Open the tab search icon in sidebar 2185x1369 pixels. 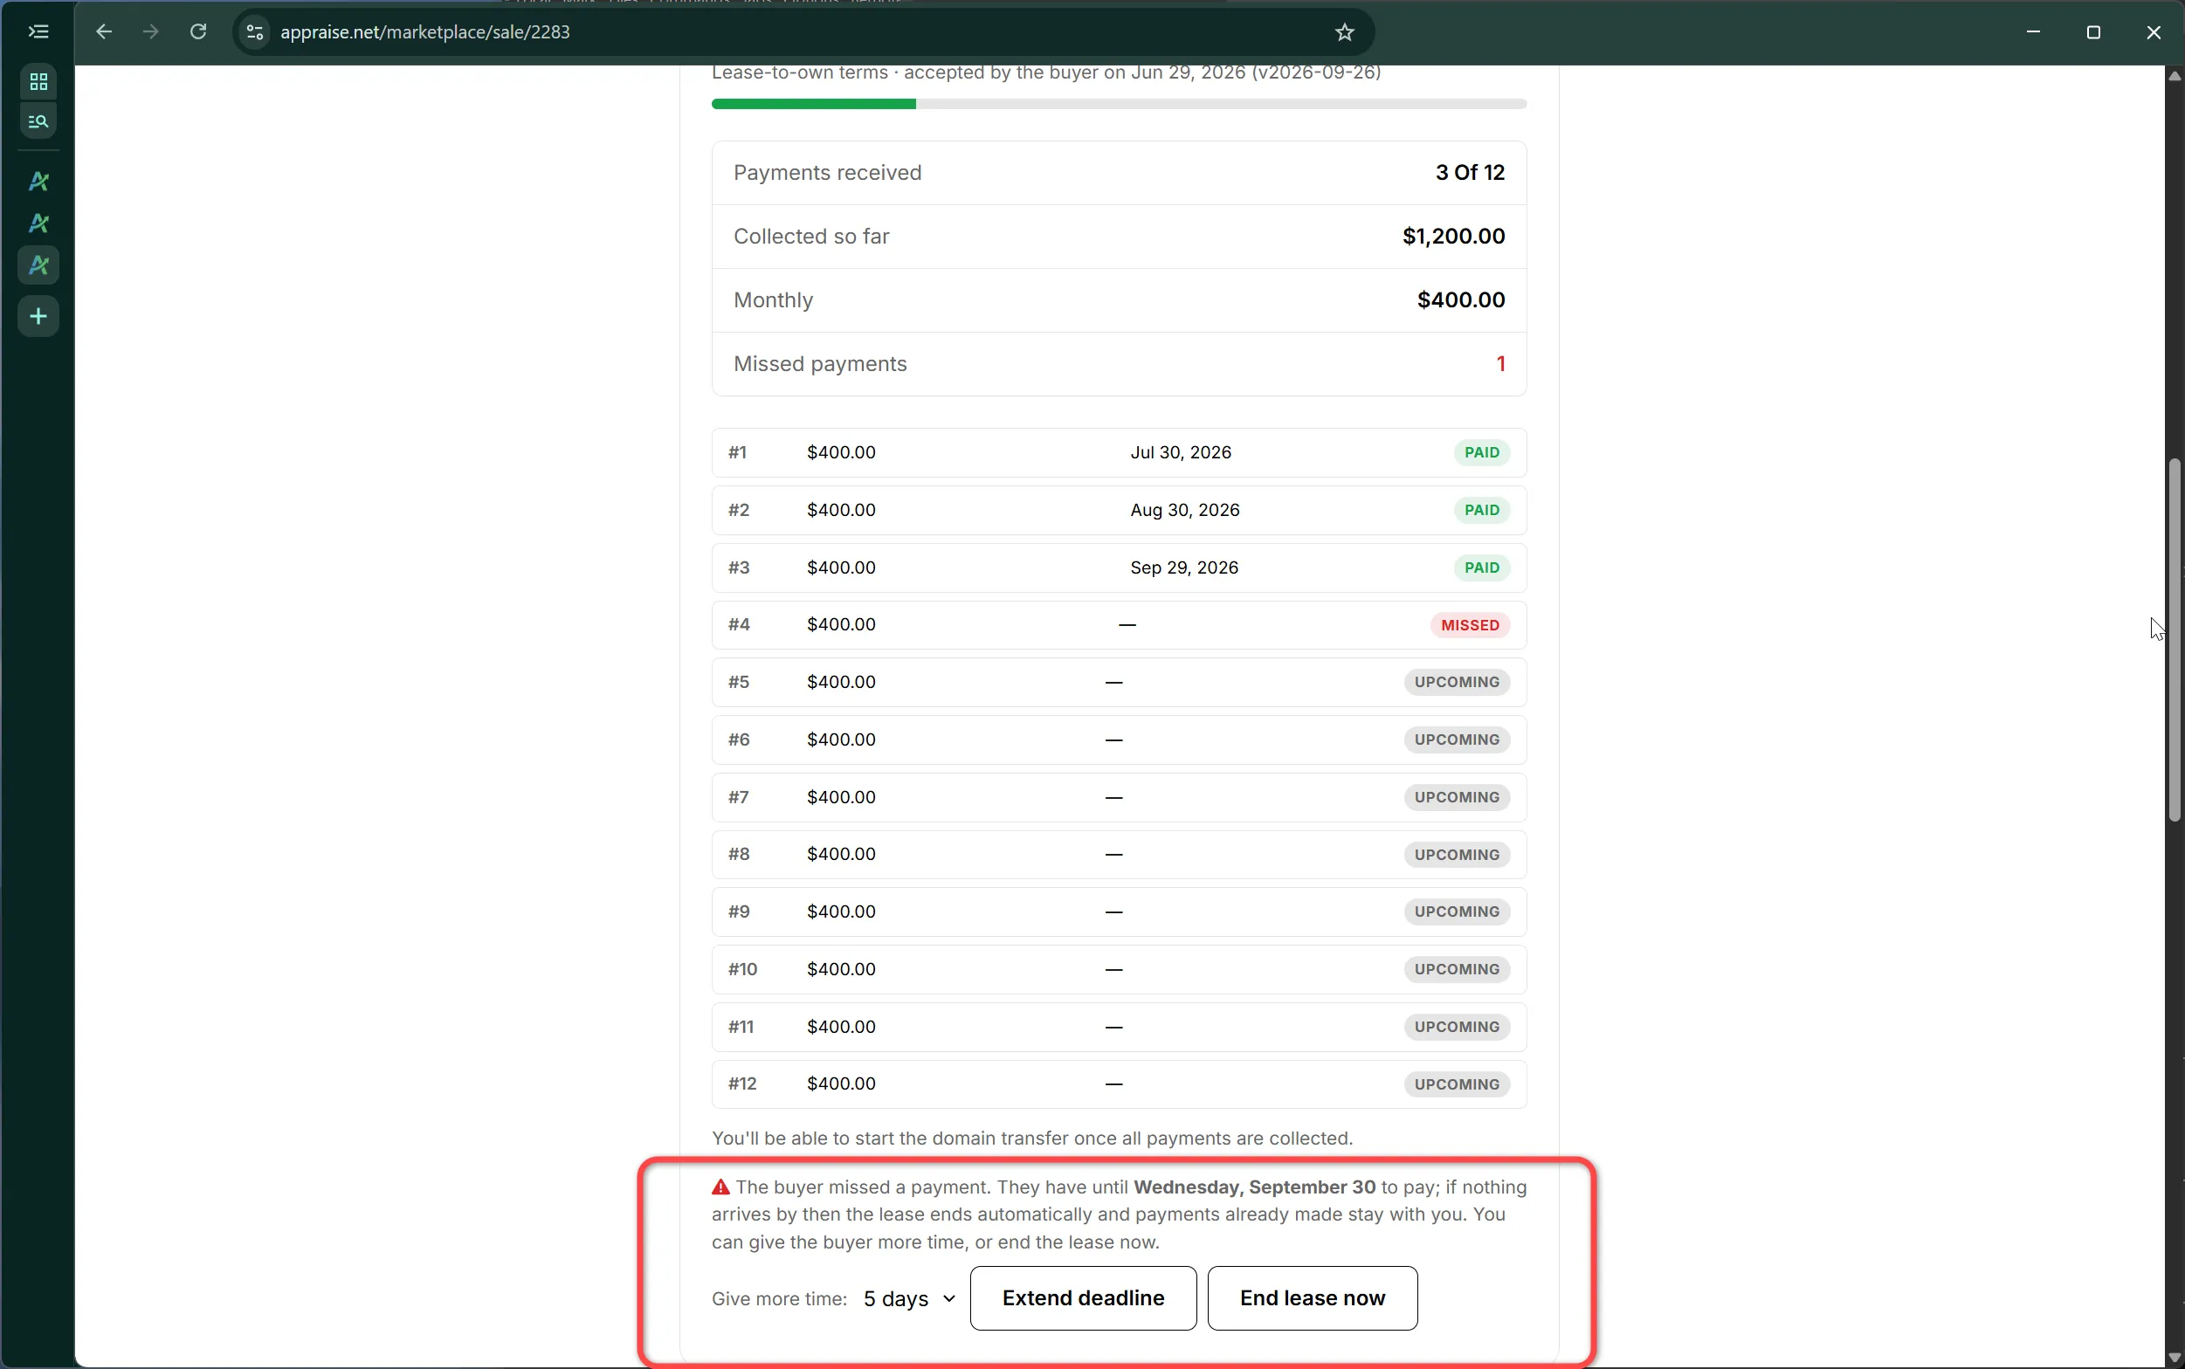click(38, 120)
